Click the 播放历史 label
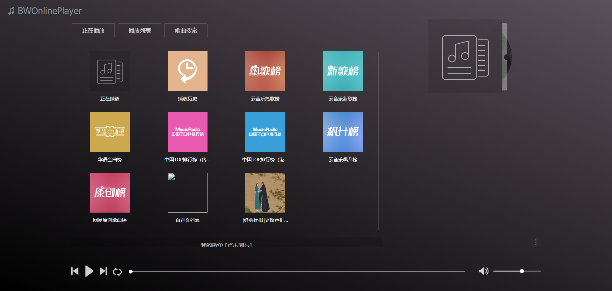The image size is (612, 291). pos(187,99)
